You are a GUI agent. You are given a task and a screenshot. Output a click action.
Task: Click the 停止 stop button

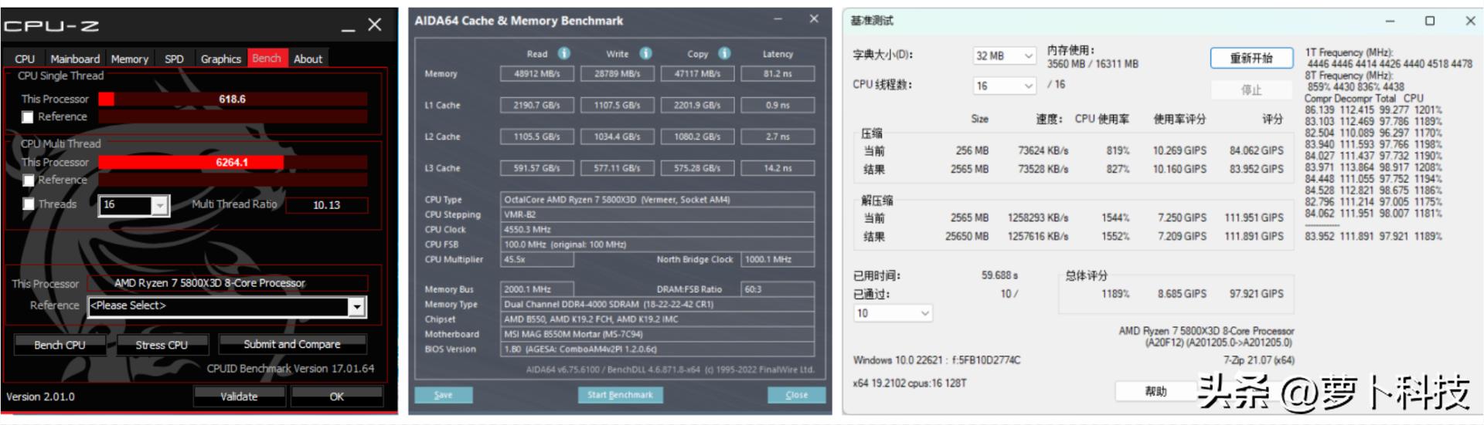click(1251, 90)
